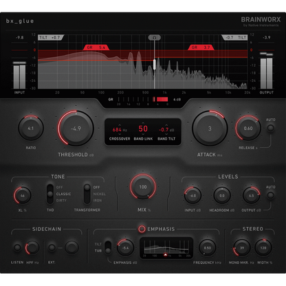Click the Mix knob showing 100

pos(143,187)
